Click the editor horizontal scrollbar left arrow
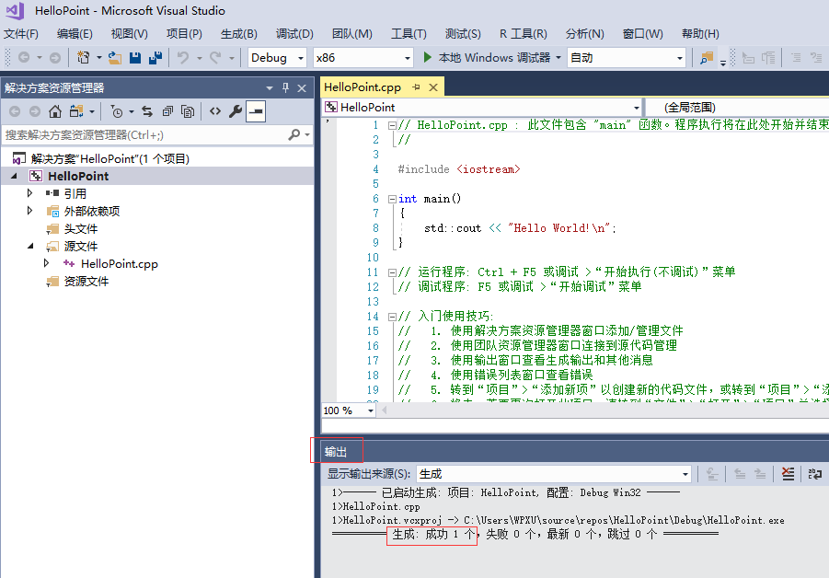Viewport: 829px width, 578px height. click(384, 410)
